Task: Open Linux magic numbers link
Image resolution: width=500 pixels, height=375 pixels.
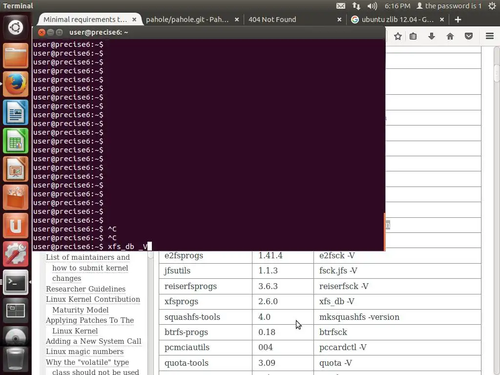Action: click(84, 352)
